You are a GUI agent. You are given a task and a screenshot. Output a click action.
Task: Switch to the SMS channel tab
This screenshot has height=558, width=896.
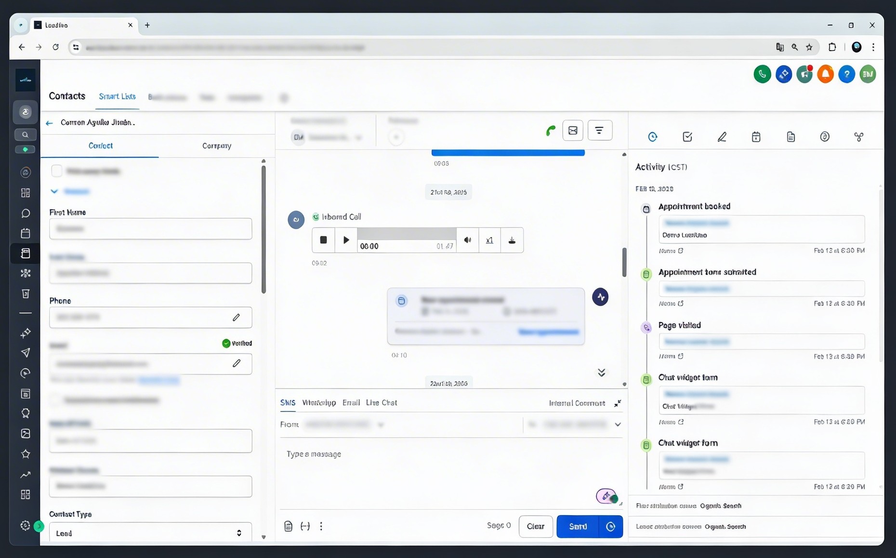(x=288, y=403)
